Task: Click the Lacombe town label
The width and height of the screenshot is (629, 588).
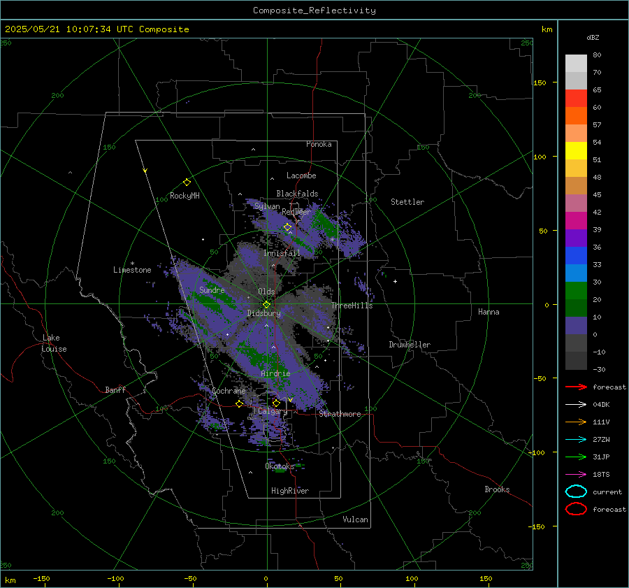Action: click(301, 175)
